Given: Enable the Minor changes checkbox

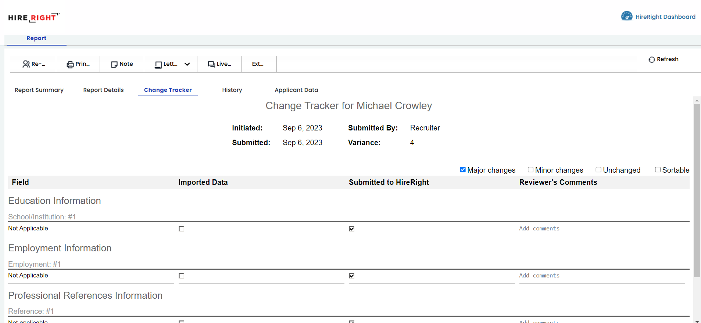Looking at the screenshot, I should (530, 170).
